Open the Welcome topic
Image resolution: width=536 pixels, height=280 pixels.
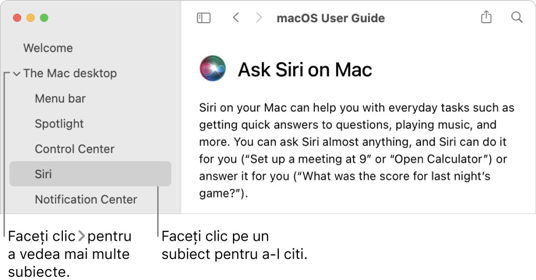(x=48, y=48)
